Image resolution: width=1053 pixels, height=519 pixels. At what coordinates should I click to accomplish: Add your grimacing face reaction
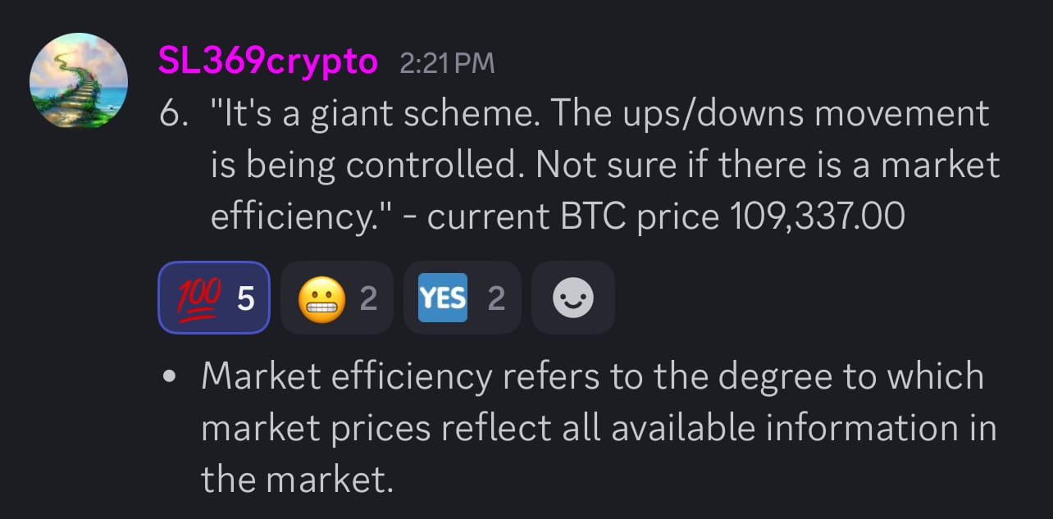[x=336, y=298]
